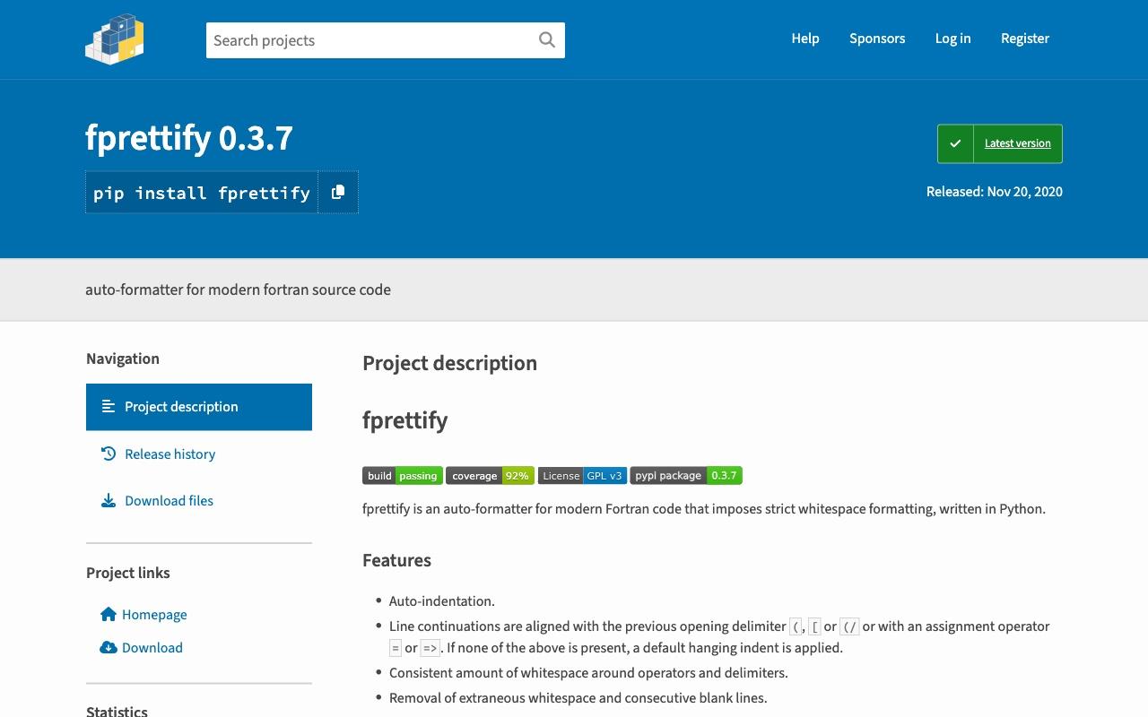
Task: Click the Latest version checkmark icon
Action: (956, 143)
